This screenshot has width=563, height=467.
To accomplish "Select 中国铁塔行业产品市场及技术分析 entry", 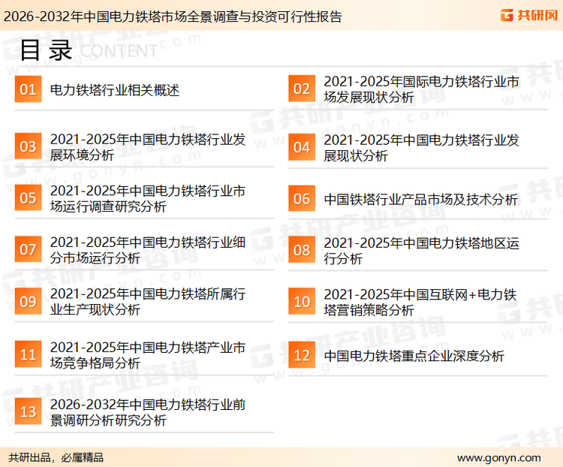I will [x=420, y=199].
